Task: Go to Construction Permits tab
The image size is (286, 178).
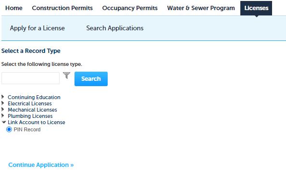Action: (x=62, y=8)
